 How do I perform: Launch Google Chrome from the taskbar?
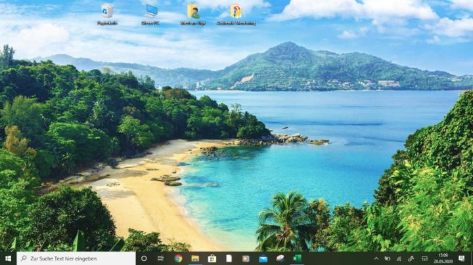click(x=178, y=258)
